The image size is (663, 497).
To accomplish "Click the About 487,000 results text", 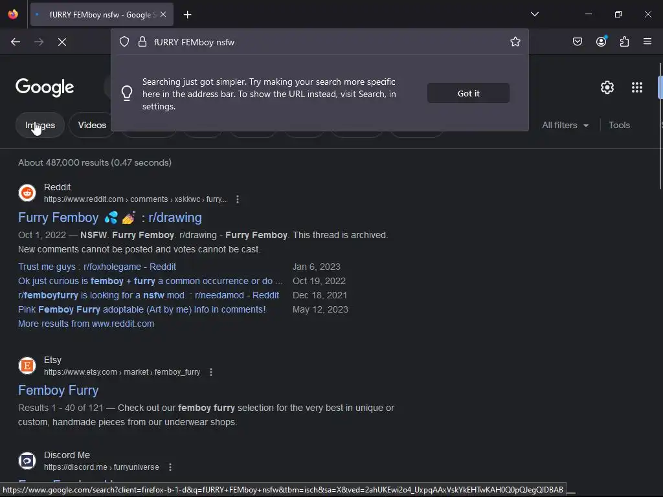I will coord(95,162).
